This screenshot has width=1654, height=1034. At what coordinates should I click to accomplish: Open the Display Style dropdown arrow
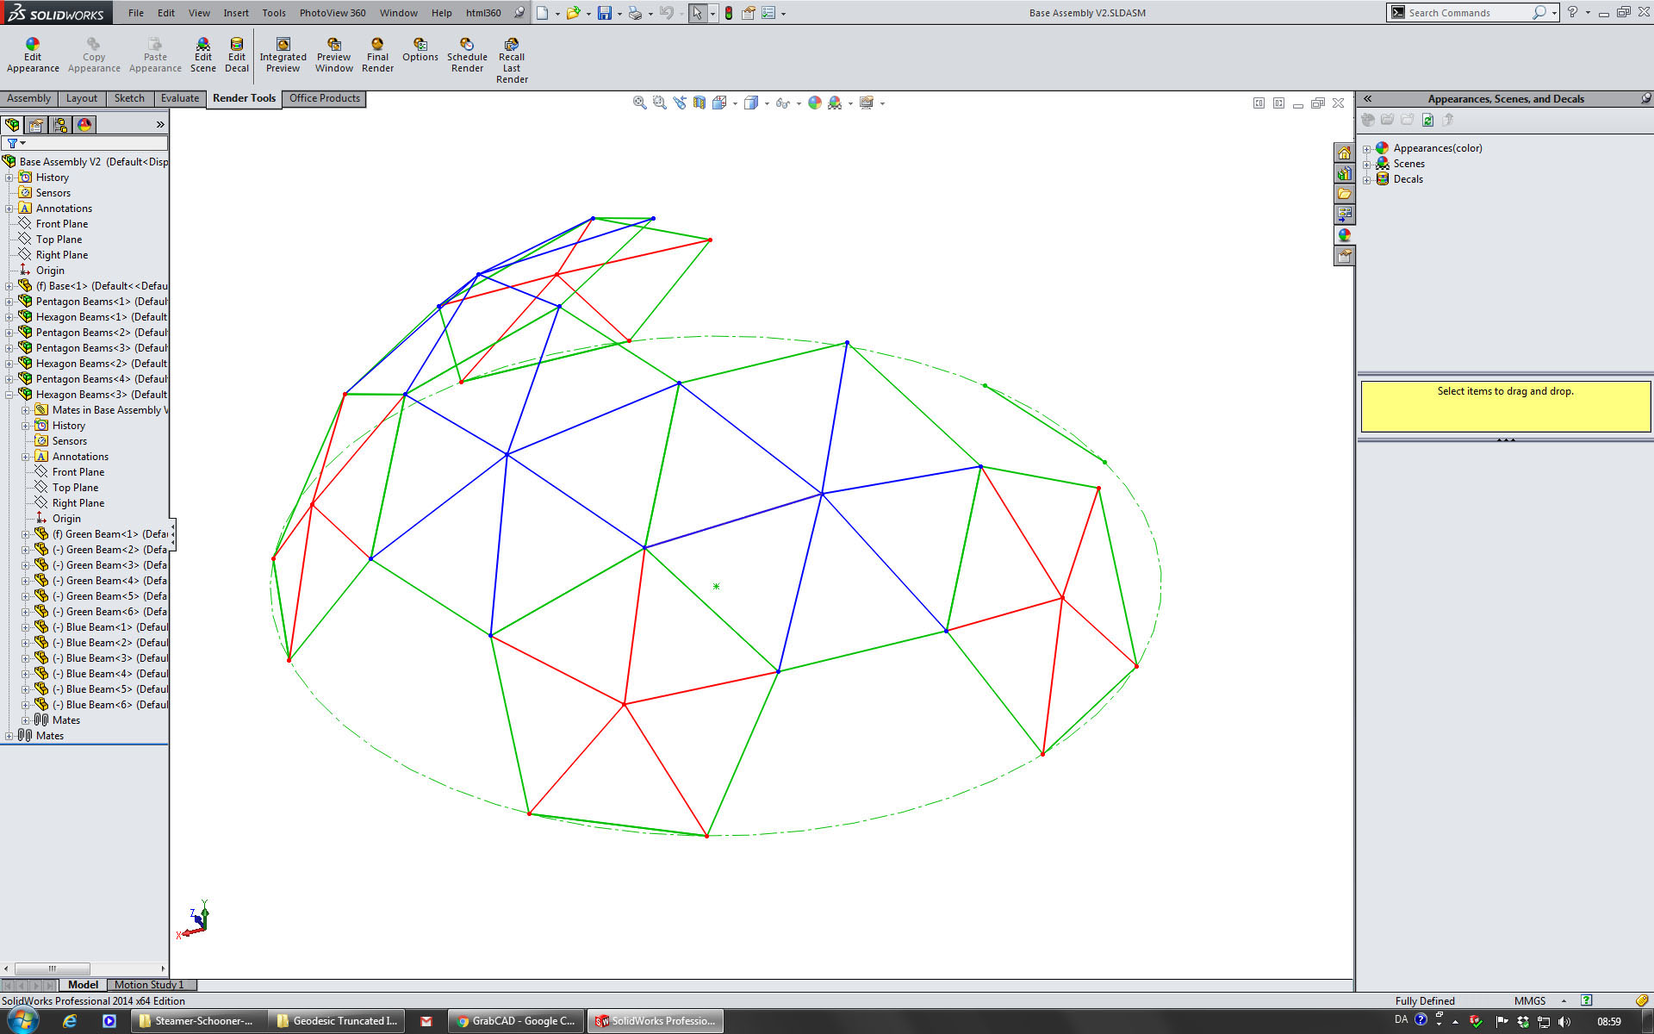pyautogui.click(x=767, y=103)
